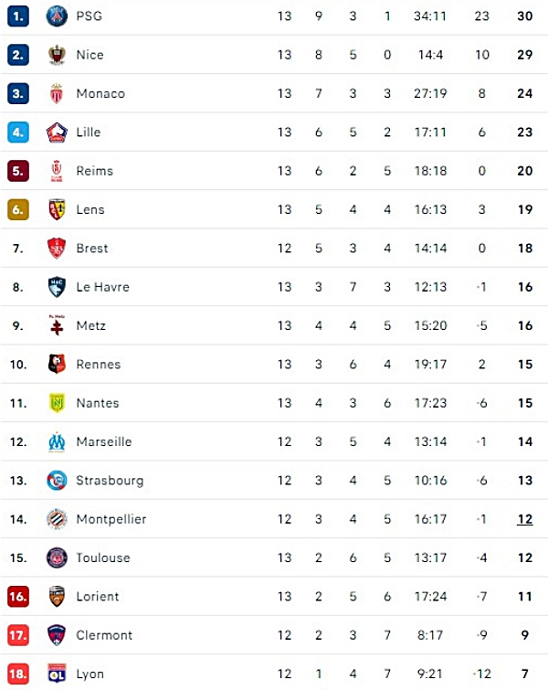548x690 pixels.
Task: Click the Reims 18:18 goals score
Action: (x=430, y=171)
